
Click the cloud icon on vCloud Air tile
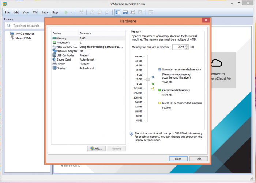(217, 63)
